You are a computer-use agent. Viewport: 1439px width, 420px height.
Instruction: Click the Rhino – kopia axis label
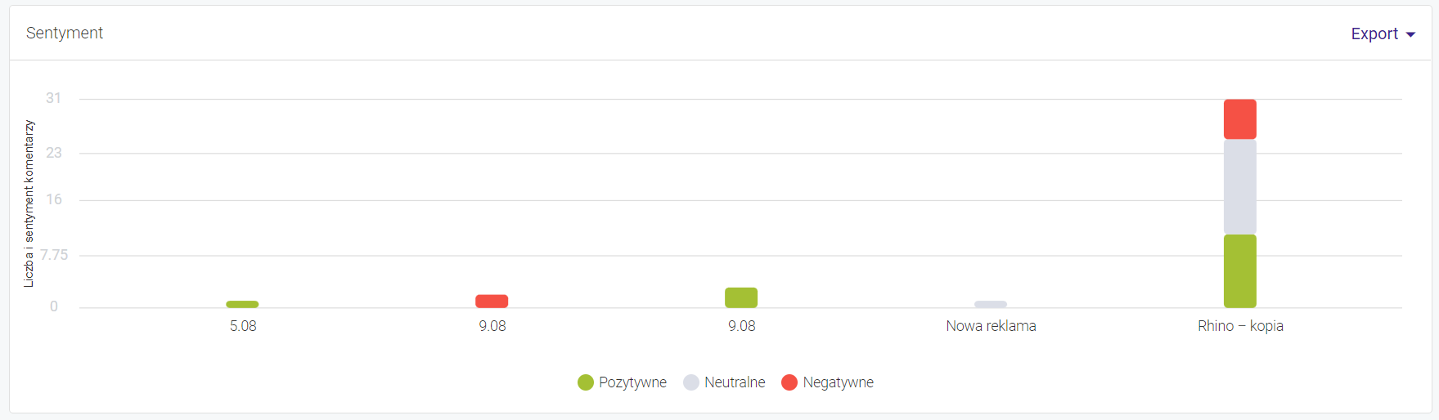click(1240, 326)
